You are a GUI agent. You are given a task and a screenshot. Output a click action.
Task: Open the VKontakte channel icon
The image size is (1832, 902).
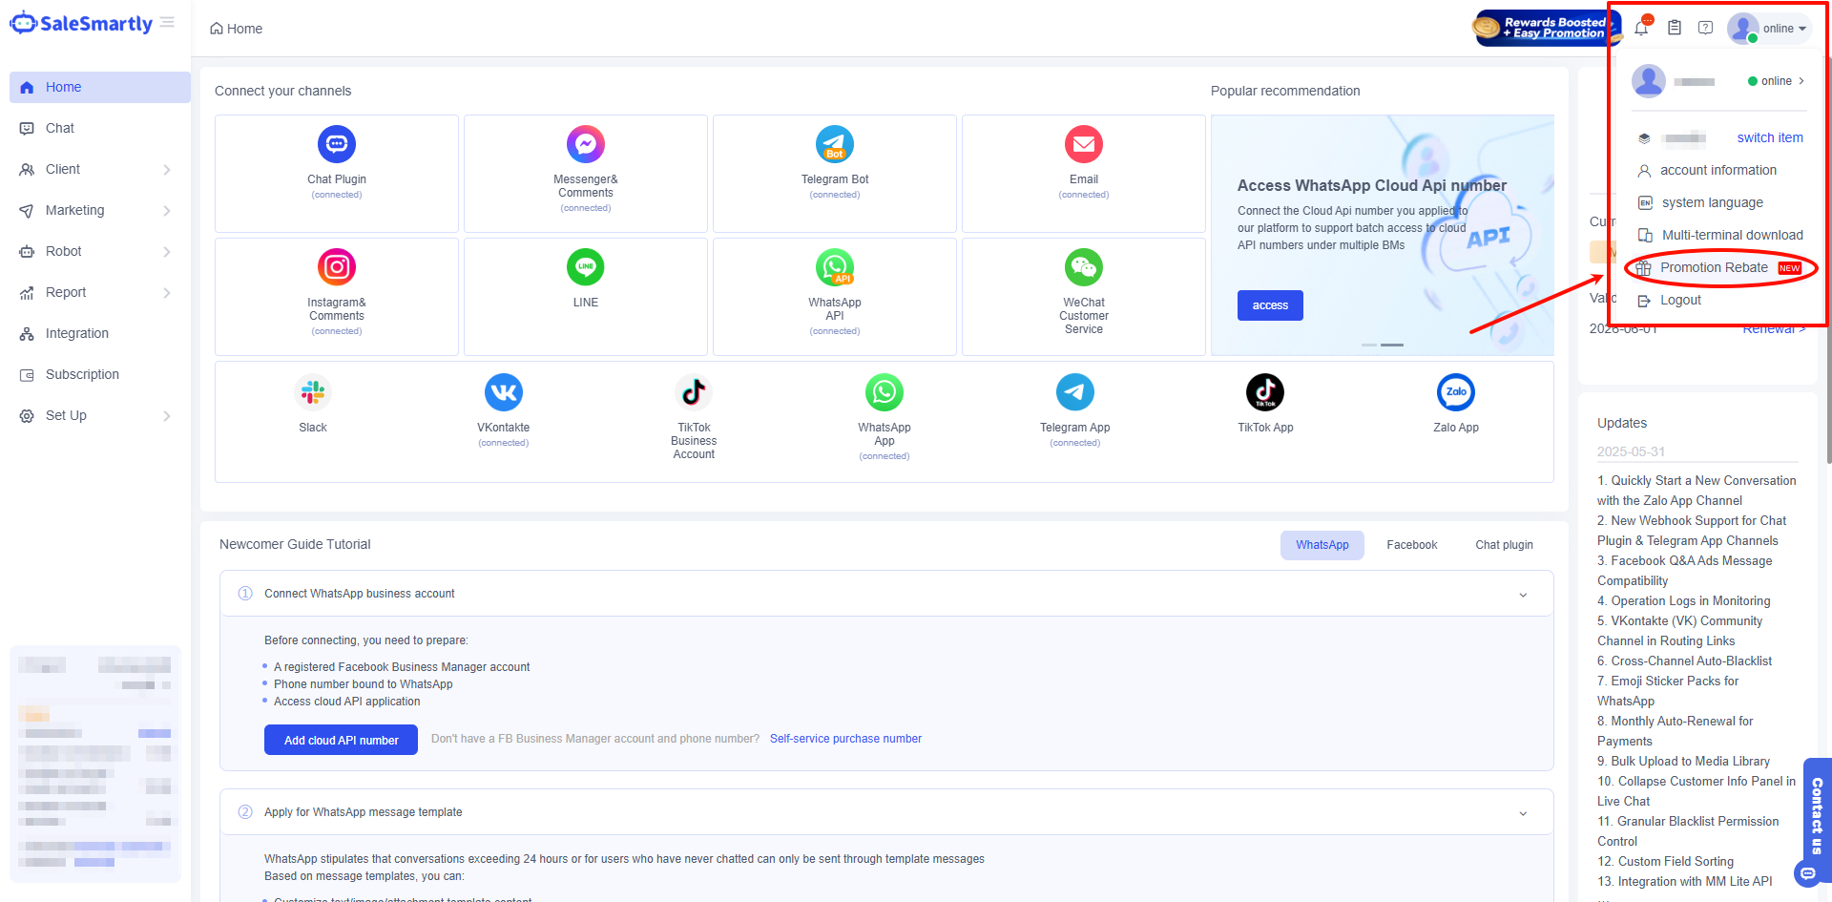coord(504,392)
